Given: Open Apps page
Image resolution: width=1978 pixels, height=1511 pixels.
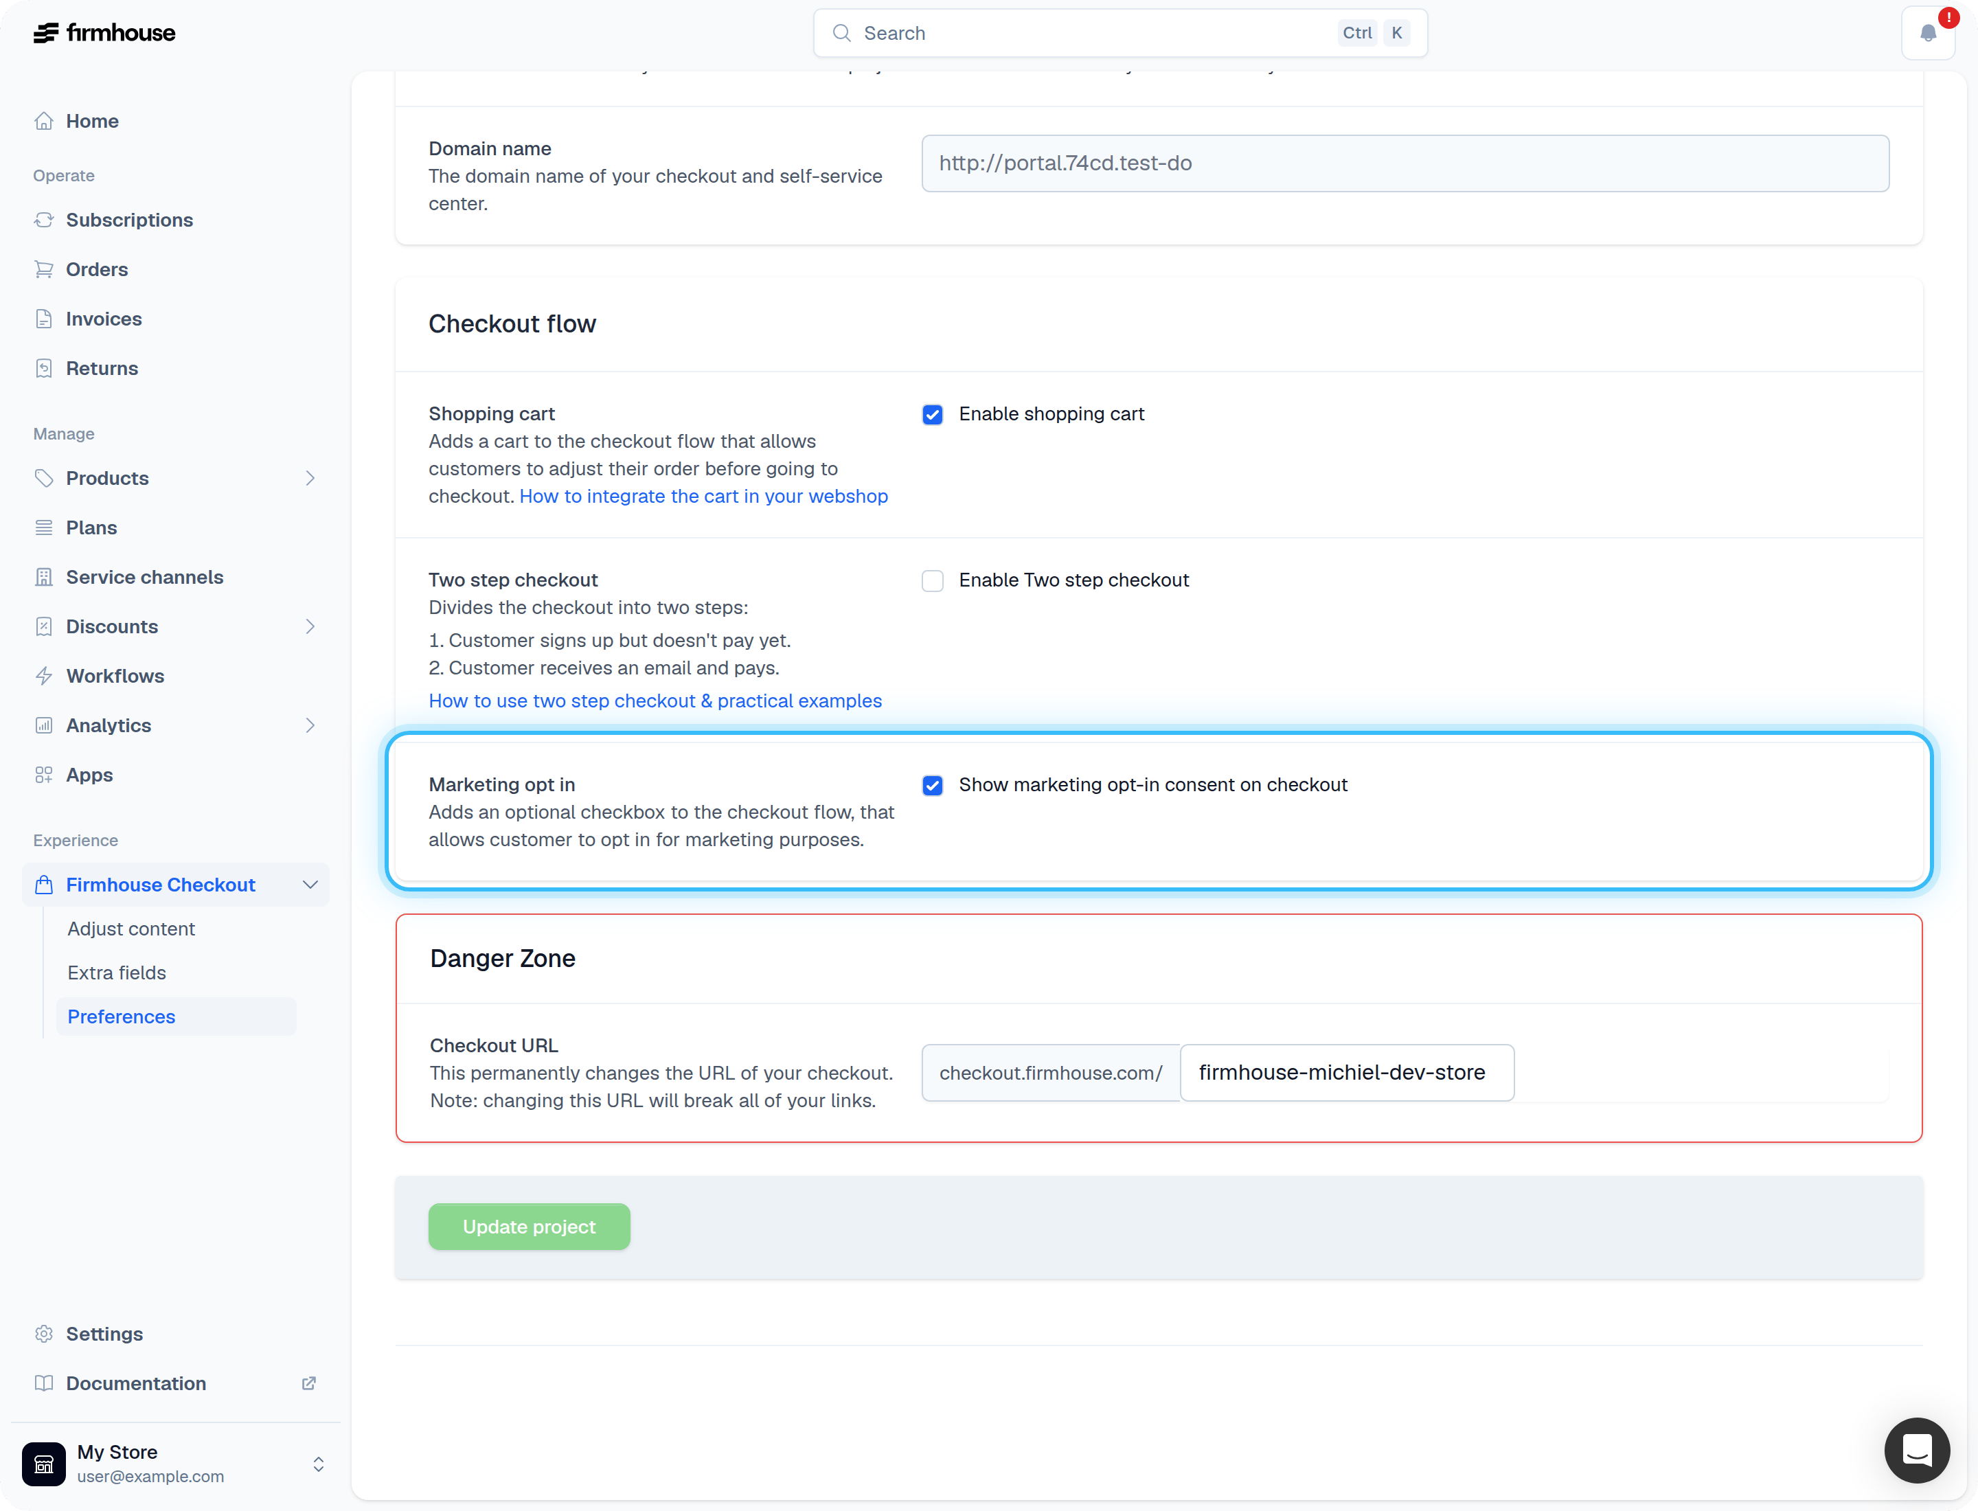Looking at the screenshot, I should pyautogui.click(x=89, y=775).
